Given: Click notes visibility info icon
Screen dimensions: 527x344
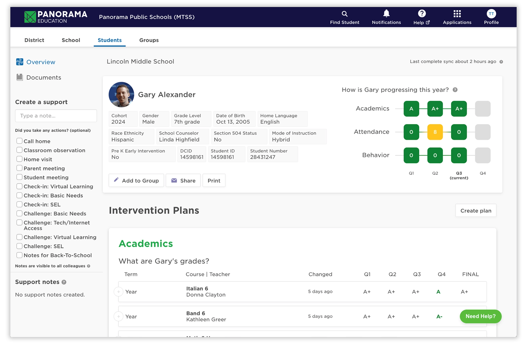Looking at the screenshot, I should pyautogui.click(x=89, y=266).
